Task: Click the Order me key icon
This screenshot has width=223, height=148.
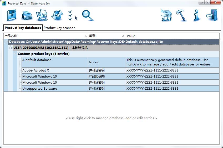Action: [166, 16]
